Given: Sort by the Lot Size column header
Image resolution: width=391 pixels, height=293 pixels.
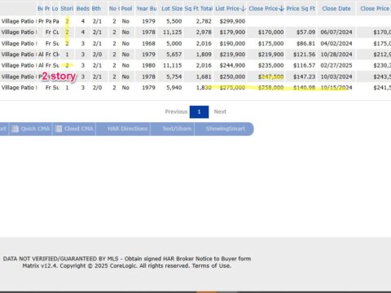Looking at the screenshot, I should (x=172, y=9).
